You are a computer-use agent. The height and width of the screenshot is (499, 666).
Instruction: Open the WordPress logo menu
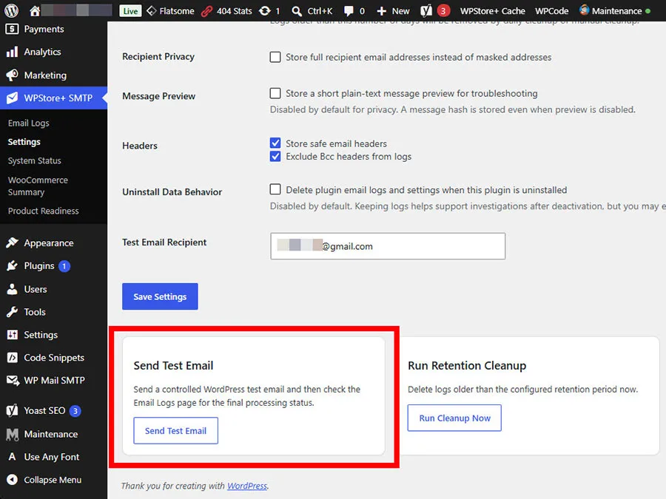pyautogui.click(x=11, y=10)
